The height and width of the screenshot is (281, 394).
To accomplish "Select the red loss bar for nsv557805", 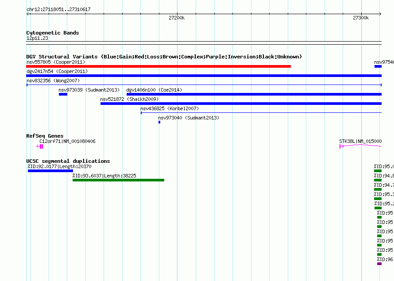I will pyautogui.click(x=158, y=66).
